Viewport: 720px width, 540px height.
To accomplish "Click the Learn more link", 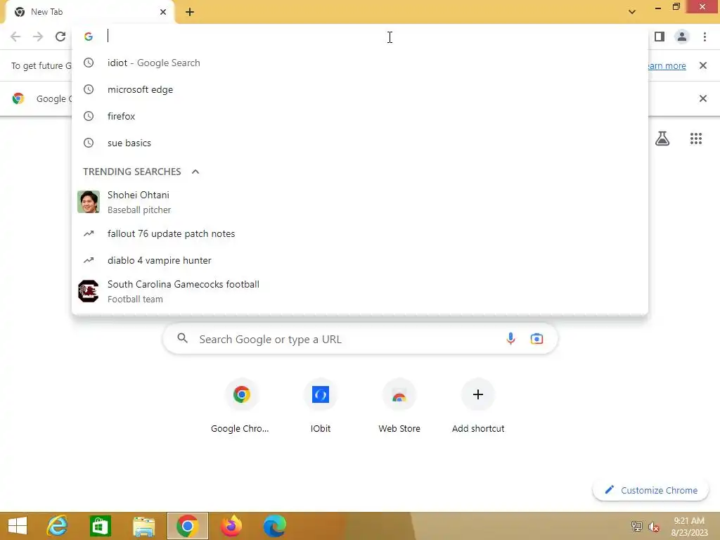I will click(x=667, y=65).
